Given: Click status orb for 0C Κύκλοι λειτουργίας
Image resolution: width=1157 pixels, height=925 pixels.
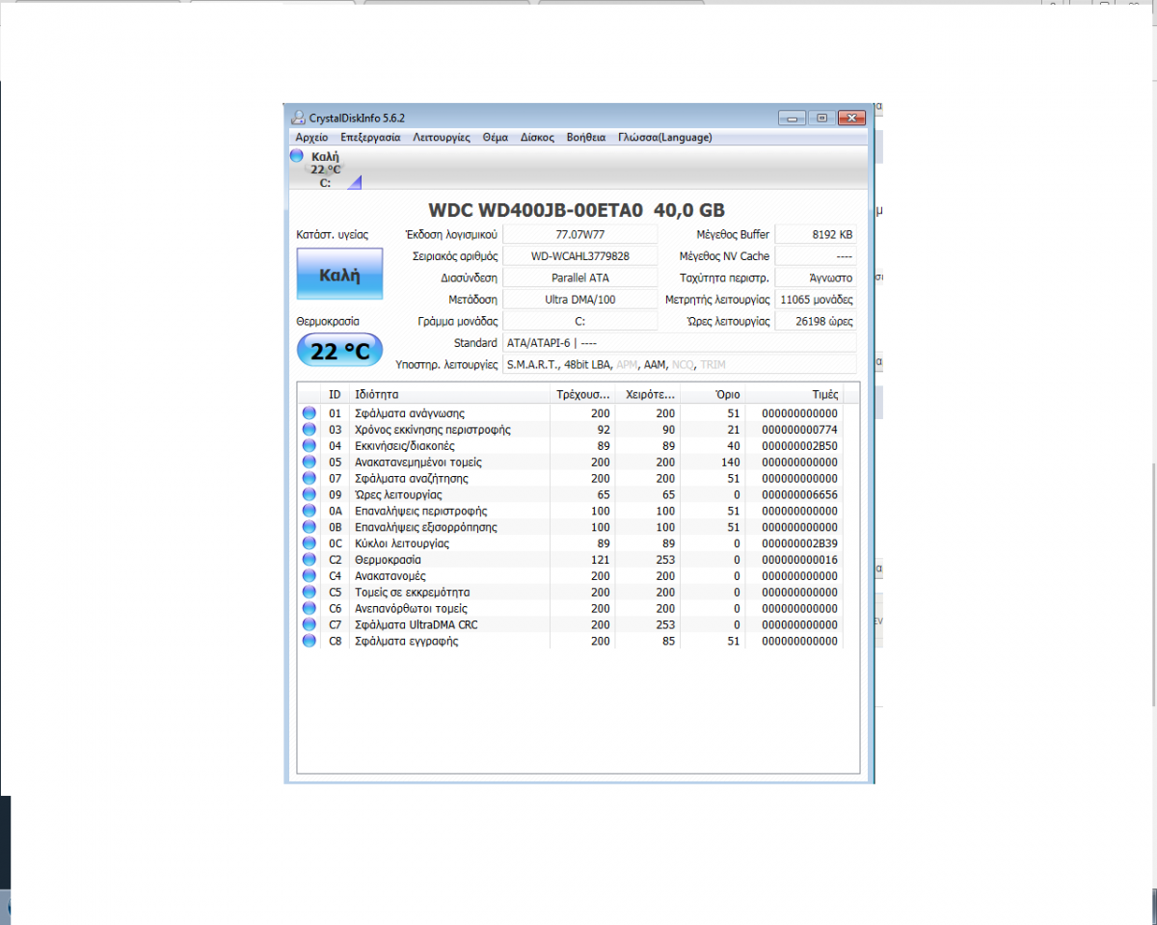Looking at the screenshot, I should [x=309, y=543].
